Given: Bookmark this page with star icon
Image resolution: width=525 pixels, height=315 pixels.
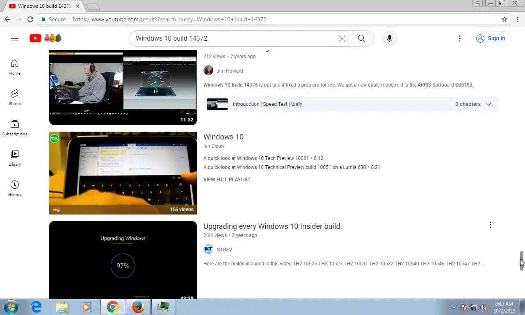Looking at the screenshot, I should point(504,19).
